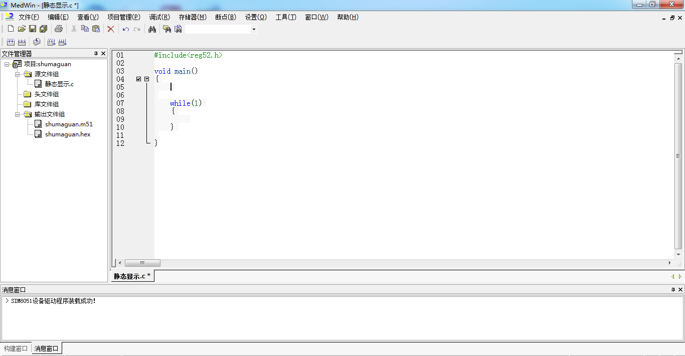
Task: Click the horizontal scrollbar right arrow
Action: tap(669, 263)
